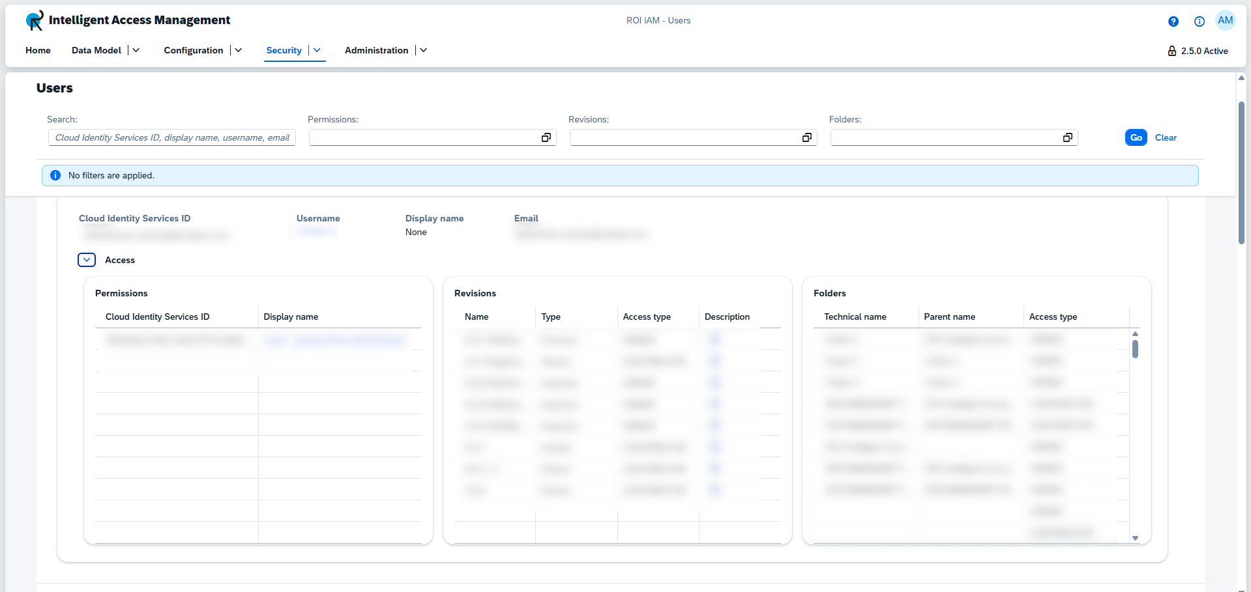Screen dimensions: 1251x592
Task: Click the information icon in header
Action: 1199,21
